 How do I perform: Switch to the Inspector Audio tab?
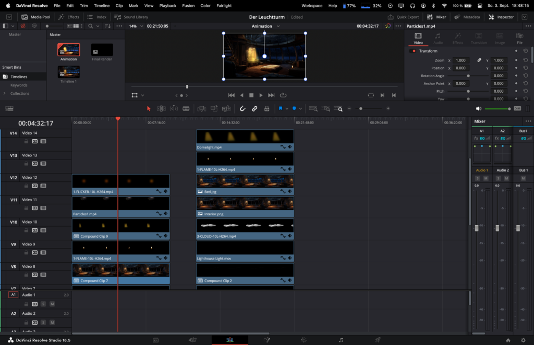438,39
